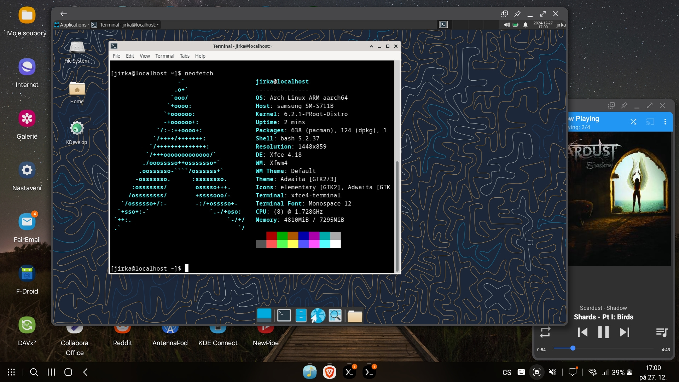This screenshot has height=382, width=679.
Task: Pin the music player window
Action: (624, 105)
